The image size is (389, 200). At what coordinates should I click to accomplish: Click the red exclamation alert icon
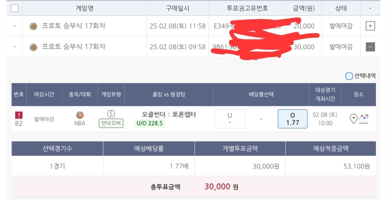tap(19, 115)
